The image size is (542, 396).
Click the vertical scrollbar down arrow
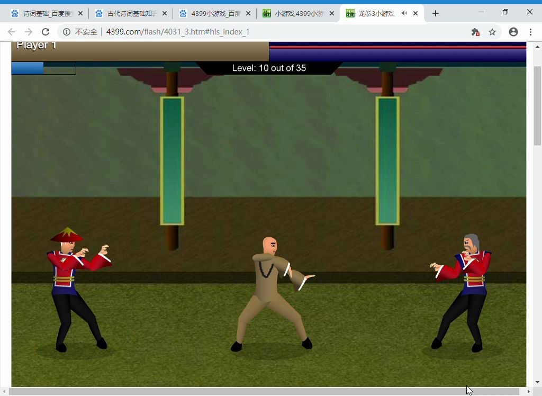(537, 383)
